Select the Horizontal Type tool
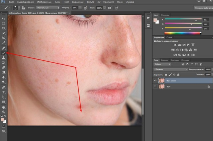213x141 pixels. [3, 92]
